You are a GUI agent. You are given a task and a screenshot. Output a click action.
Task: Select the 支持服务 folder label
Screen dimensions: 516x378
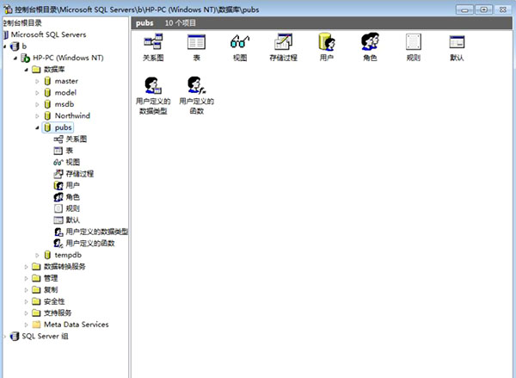click(58, 313)
